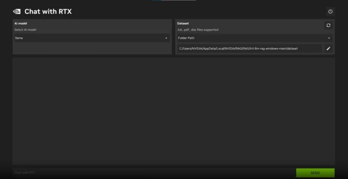The height and width of the screenshot is (179, 348).
Task: Shut down app with power icon
Action: [x=330, y=11]
